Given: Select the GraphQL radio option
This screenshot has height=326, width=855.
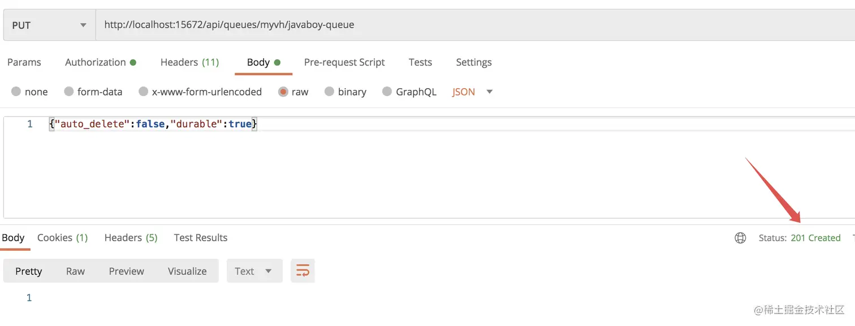Looking at the screenshot, I should (x=387, y=92).
